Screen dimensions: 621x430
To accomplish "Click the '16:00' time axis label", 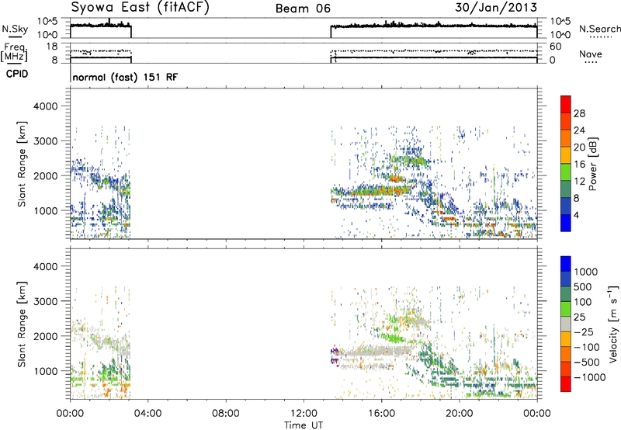I will (381, 414).
